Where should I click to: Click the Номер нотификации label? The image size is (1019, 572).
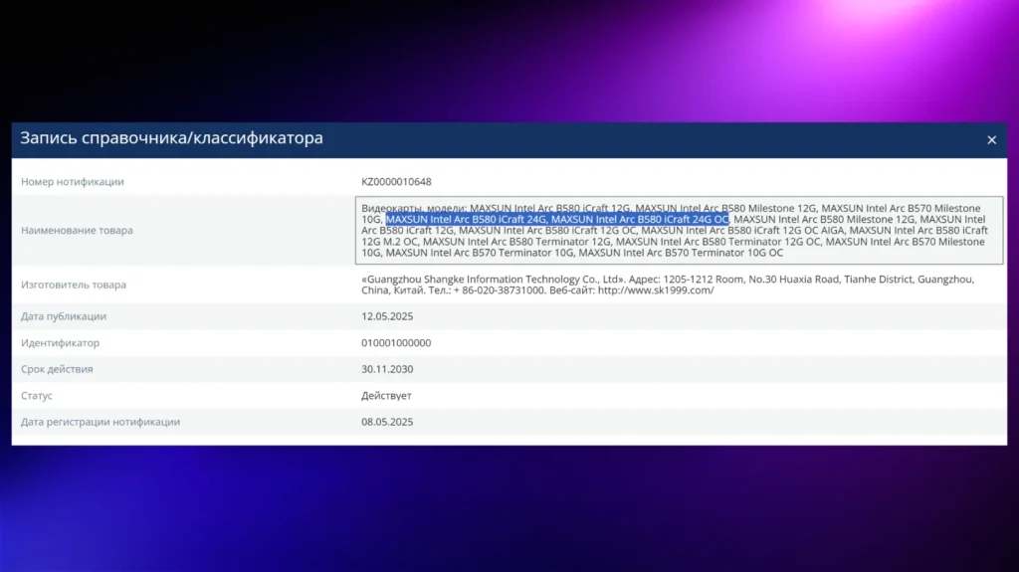(x=72, y=181)
